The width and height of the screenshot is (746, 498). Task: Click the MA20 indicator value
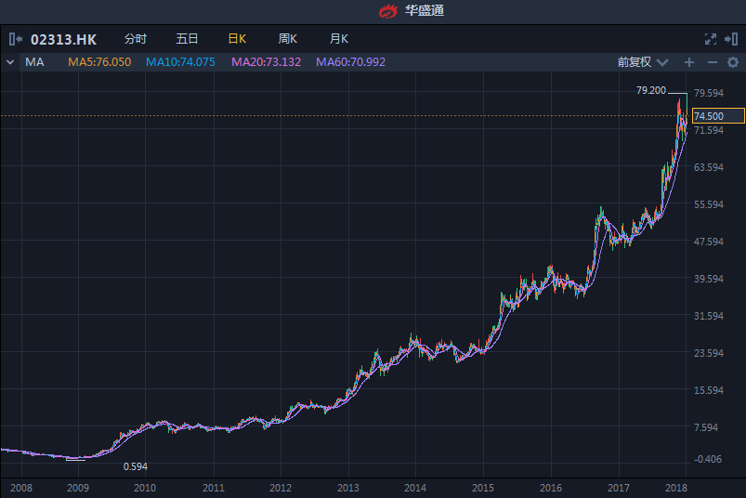266,62
